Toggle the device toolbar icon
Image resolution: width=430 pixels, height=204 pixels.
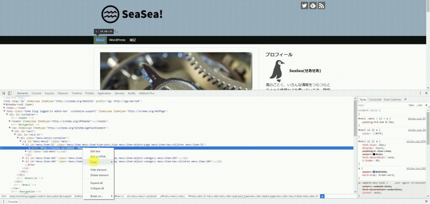point(10,93)
